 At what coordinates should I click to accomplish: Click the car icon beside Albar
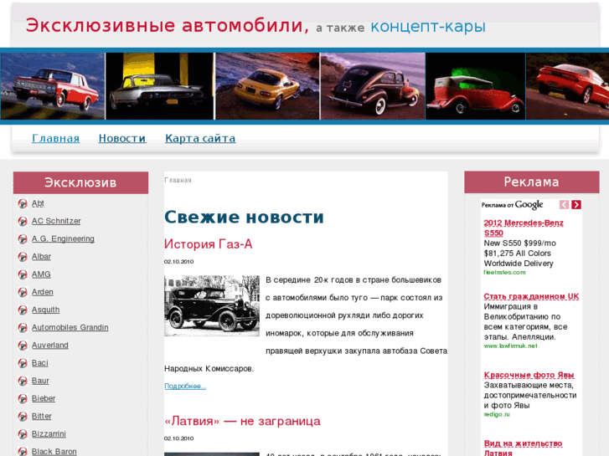23,257
